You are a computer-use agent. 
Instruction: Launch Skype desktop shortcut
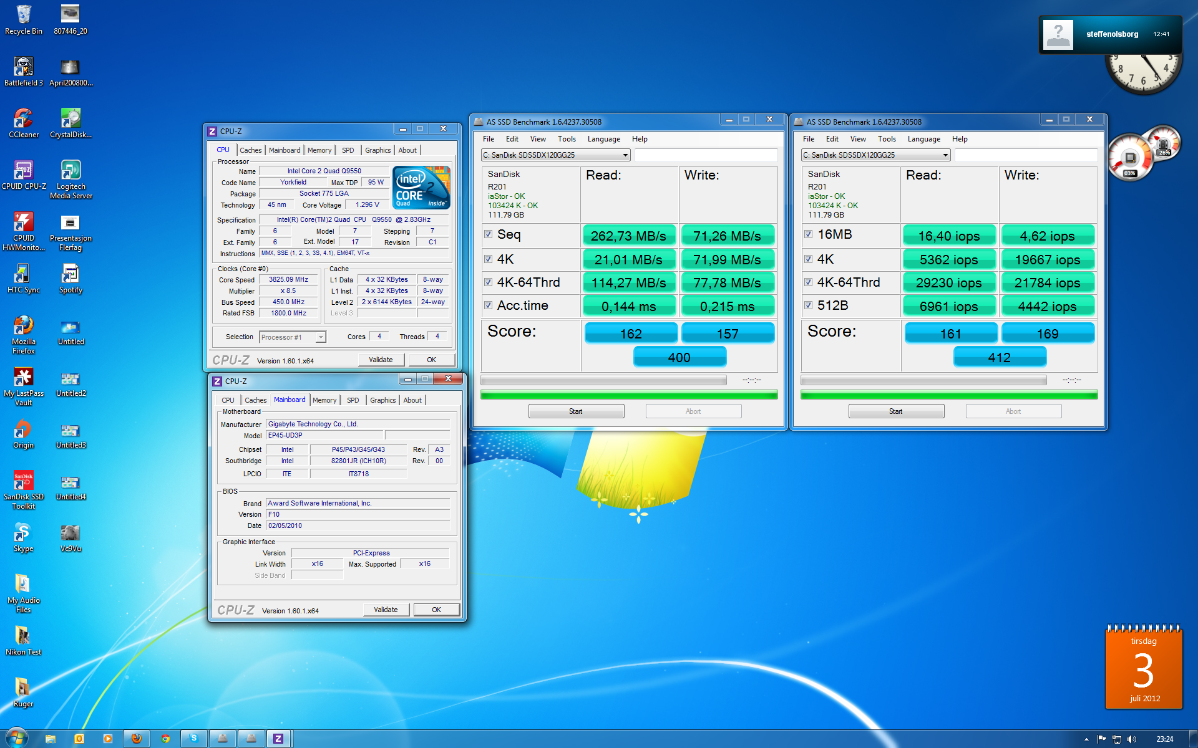click(24, 537)
